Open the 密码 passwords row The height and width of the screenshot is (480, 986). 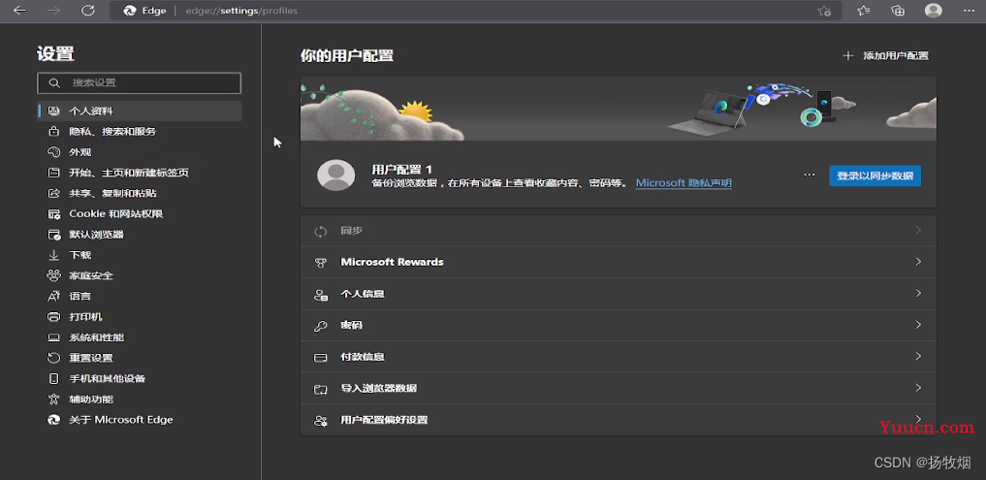619,325
